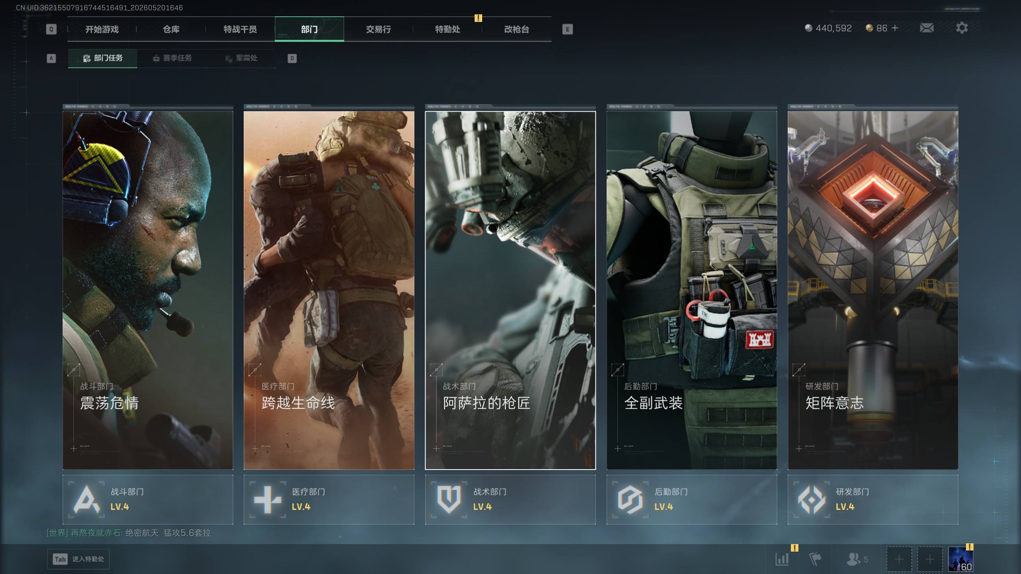1021x574 pixels.
Task: Open the mail envelope icon
Action: click(x=926, y=28)
